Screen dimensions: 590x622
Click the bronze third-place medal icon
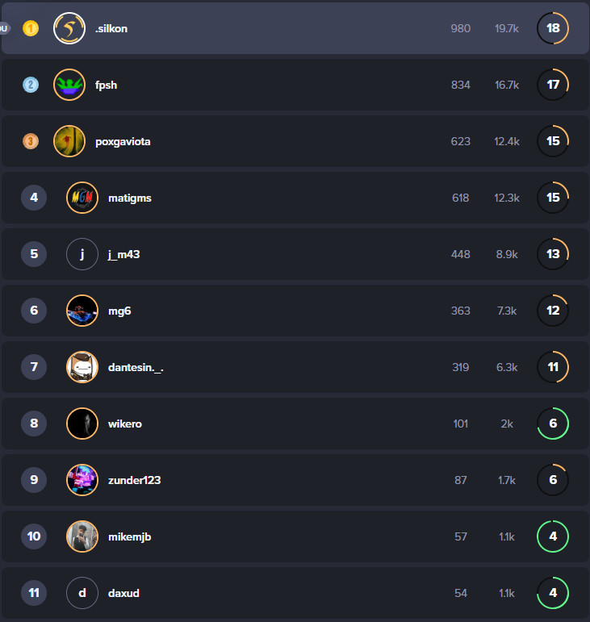coord(31,141)
